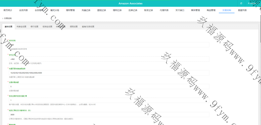Switch to the 银行设置 tab
This screenshot has width=261, height=125.
(34, 26)
